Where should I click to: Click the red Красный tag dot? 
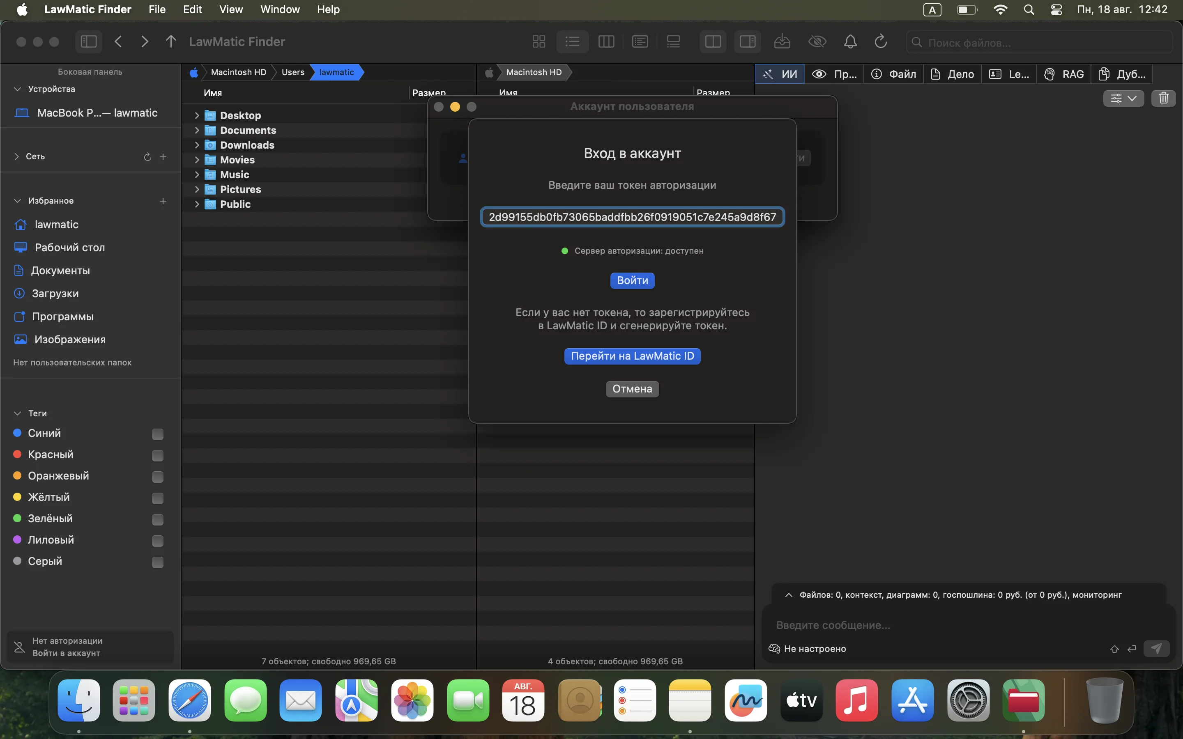coord(17,454)
